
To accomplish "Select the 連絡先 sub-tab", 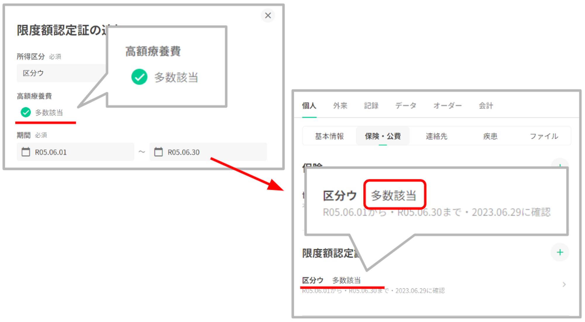I will 436,136.
